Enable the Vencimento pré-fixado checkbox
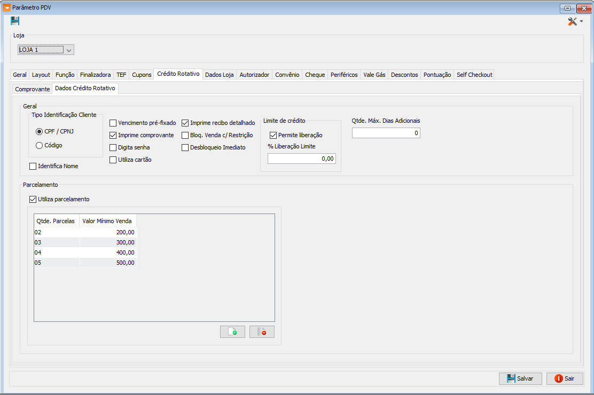Viewport: 594px width, 395px height. point(113,123)
